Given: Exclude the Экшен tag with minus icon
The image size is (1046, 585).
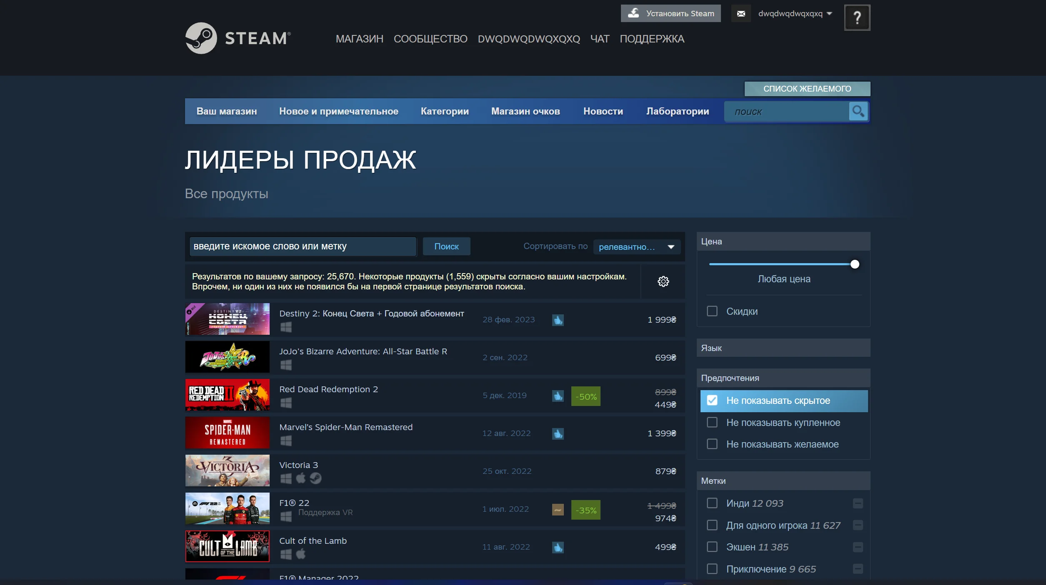Looking at the screenshot, I should [x=858, y=547].
